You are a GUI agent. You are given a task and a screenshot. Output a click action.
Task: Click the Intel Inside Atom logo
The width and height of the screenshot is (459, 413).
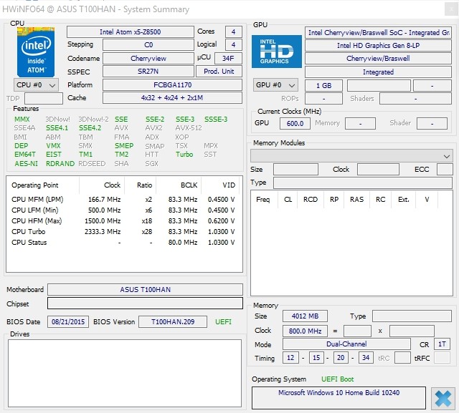pos(36,52)
